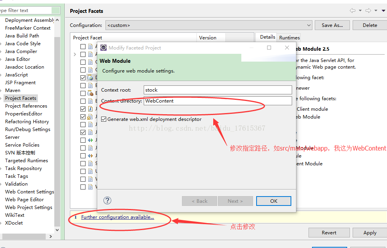Image resolution: width=387 pixels, height=248 pixels.
Task: Click the help question mark icon
Action: click(107, 200)
